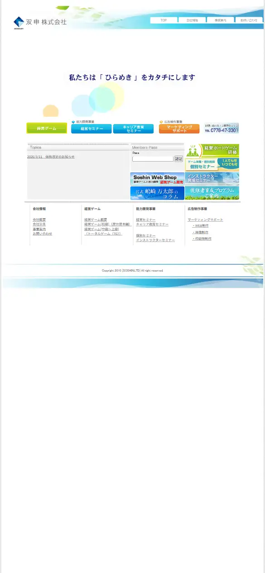This screenshot has width=265, height=573.
Task: Open the TOP tab in header navigation
Action: tap(164, 20)
